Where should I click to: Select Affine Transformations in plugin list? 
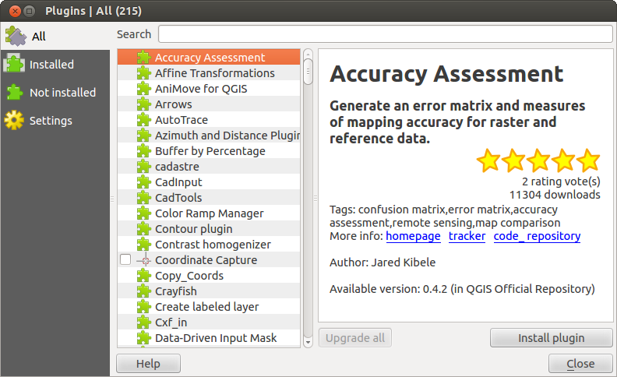click(x=214, y=73)
